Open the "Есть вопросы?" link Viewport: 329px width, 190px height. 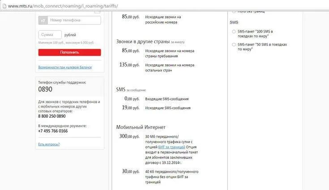click(49, 144)
